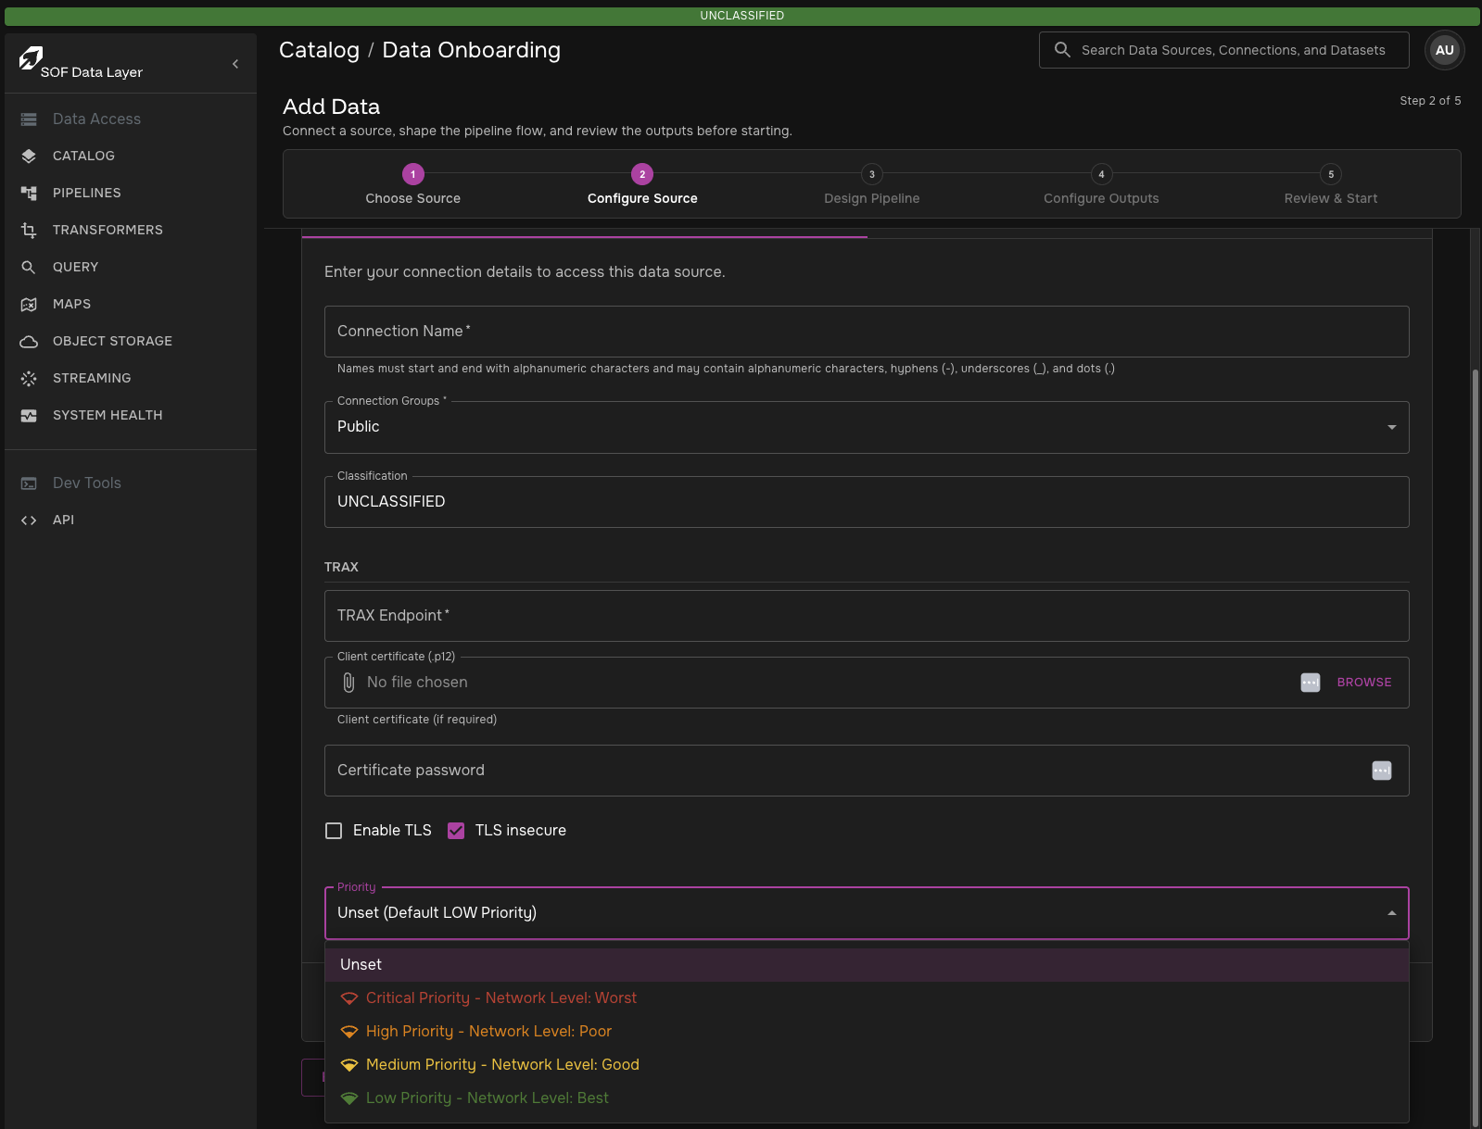Open the AU user avatar menu
This screenshot has width=1482, height=1129.
tap(1444, 50)
